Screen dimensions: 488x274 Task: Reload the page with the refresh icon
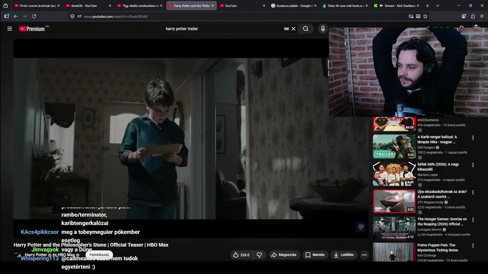[x=34, y=16]
